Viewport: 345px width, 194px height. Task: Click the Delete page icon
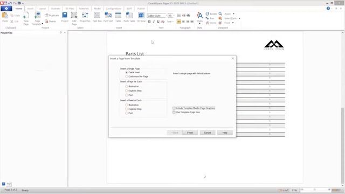pyautogui.click(x=46, y=22)
